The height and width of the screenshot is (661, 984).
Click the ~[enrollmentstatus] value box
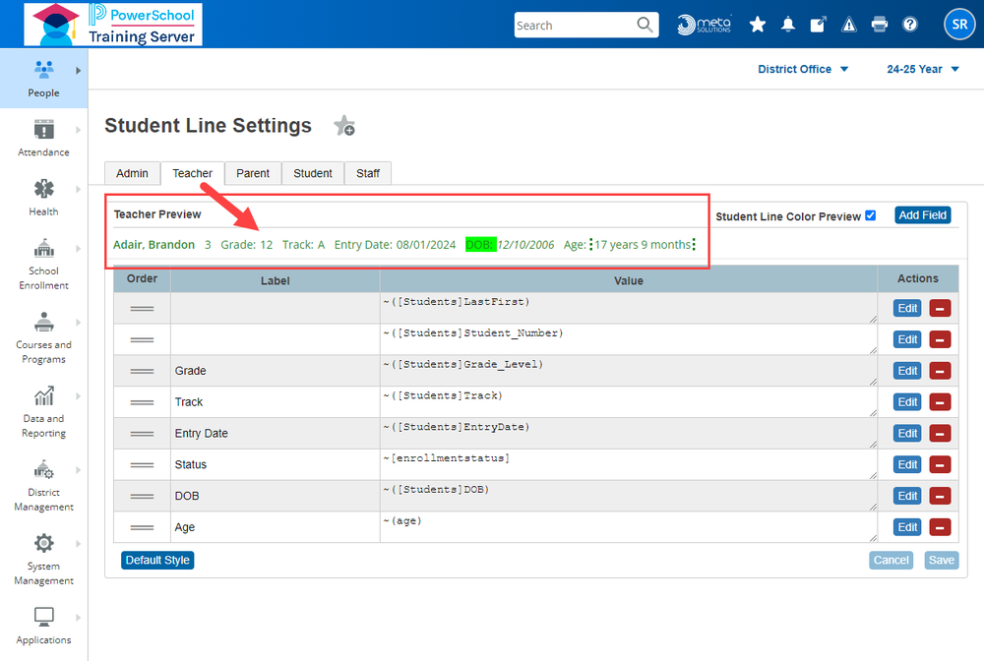coord(628,464)
